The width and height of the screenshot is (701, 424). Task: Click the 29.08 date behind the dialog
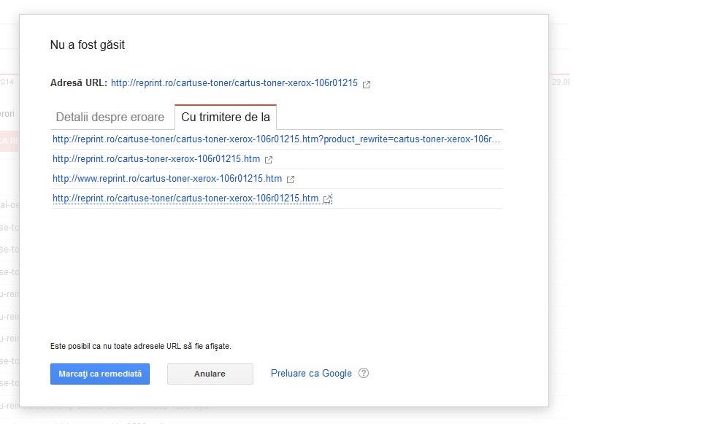[x=561, y=82]
